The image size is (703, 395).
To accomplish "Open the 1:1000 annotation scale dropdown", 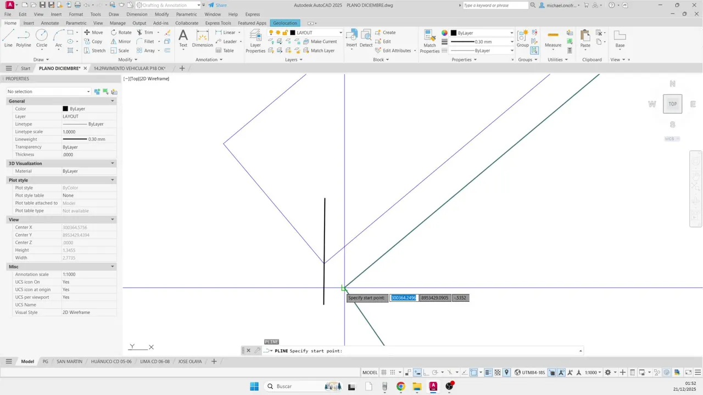I will coord(593,373).
